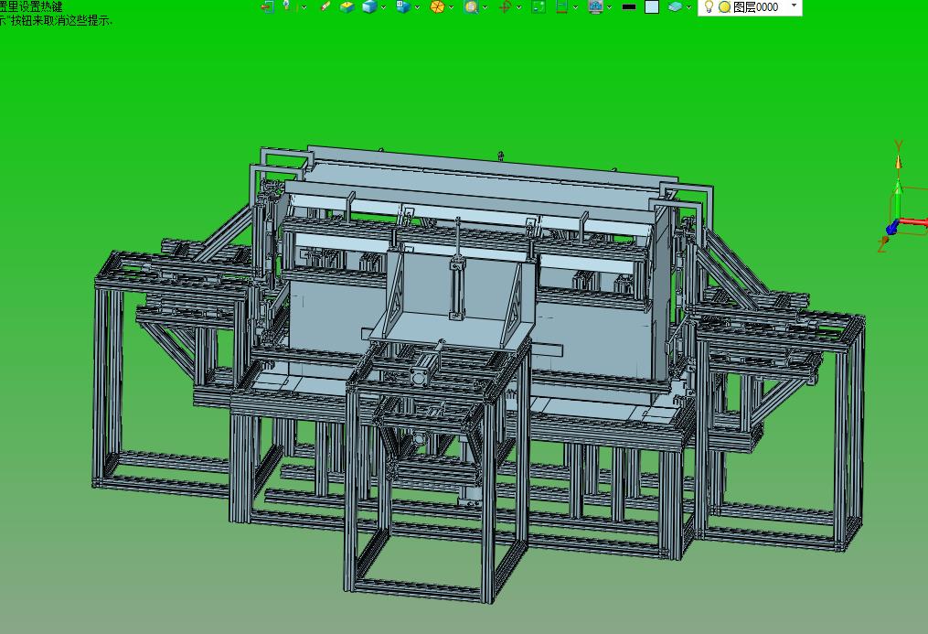Viewport: 928px width, 634px height.
Task: Expand the rotate-view dropdown arrow
Action: [x=519, y=7]
